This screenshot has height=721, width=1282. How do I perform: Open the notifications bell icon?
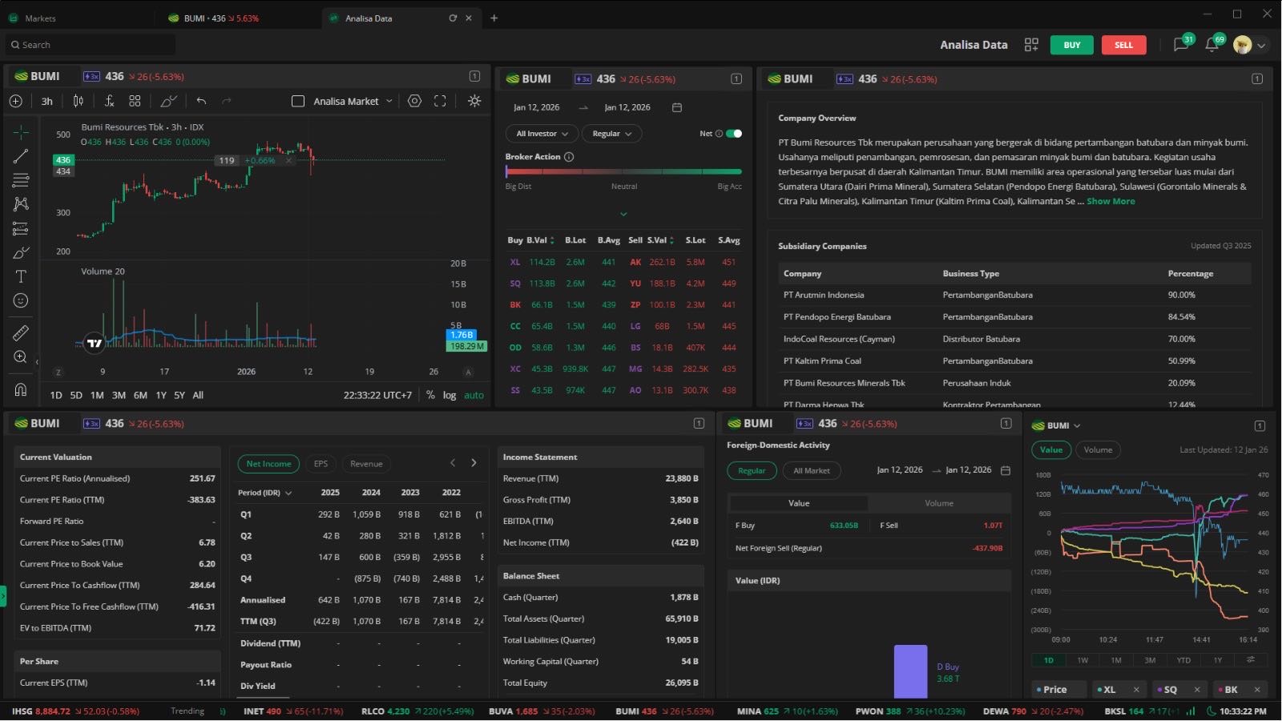coord(1211,45)
